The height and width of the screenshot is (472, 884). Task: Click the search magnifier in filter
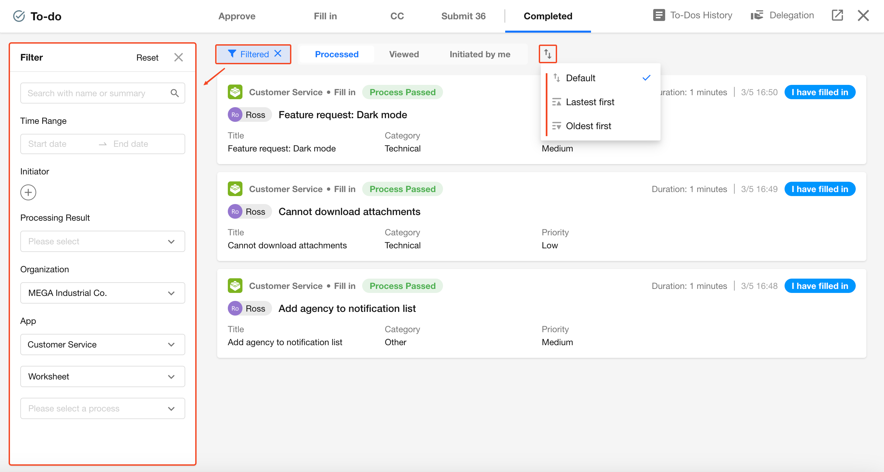(x=174, y=93)
